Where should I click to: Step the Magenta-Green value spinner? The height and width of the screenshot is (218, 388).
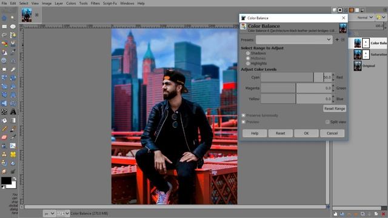pos(333,88)
